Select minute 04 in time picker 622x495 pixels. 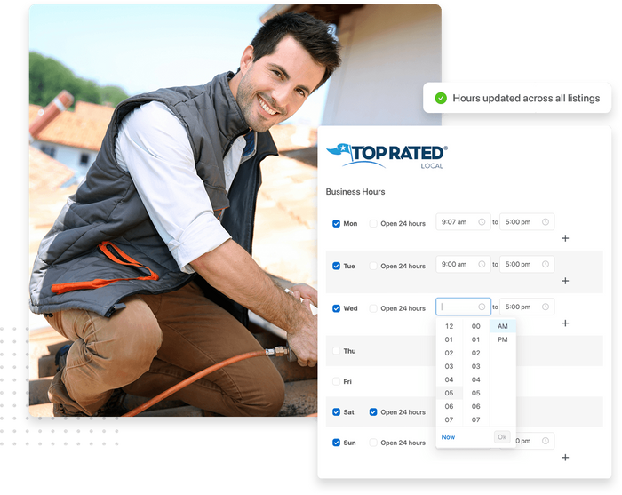coord(476,379)
